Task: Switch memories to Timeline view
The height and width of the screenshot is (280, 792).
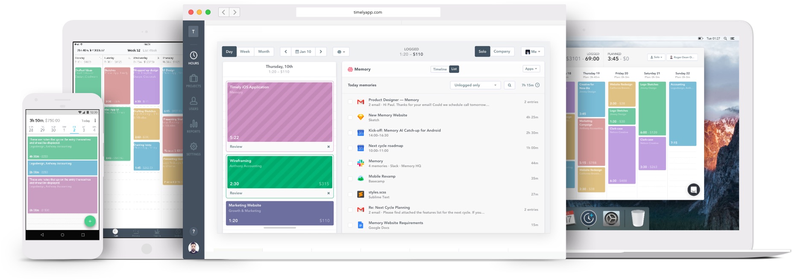Action: point(440,69)
